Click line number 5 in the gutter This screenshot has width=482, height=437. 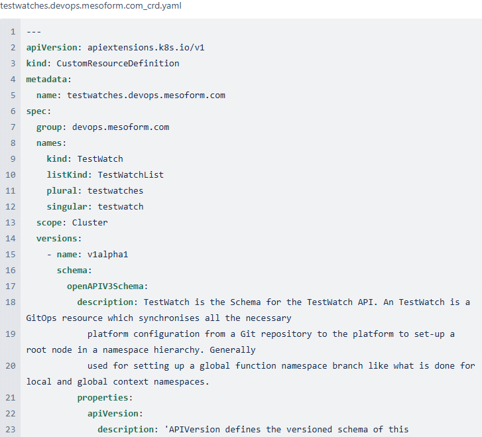click(x=13, y=95)
